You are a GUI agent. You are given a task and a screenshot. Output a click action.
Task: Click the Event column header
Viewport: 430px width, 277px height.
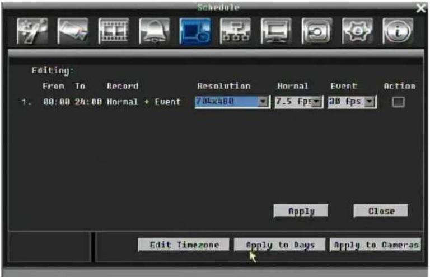click(344, 86)
